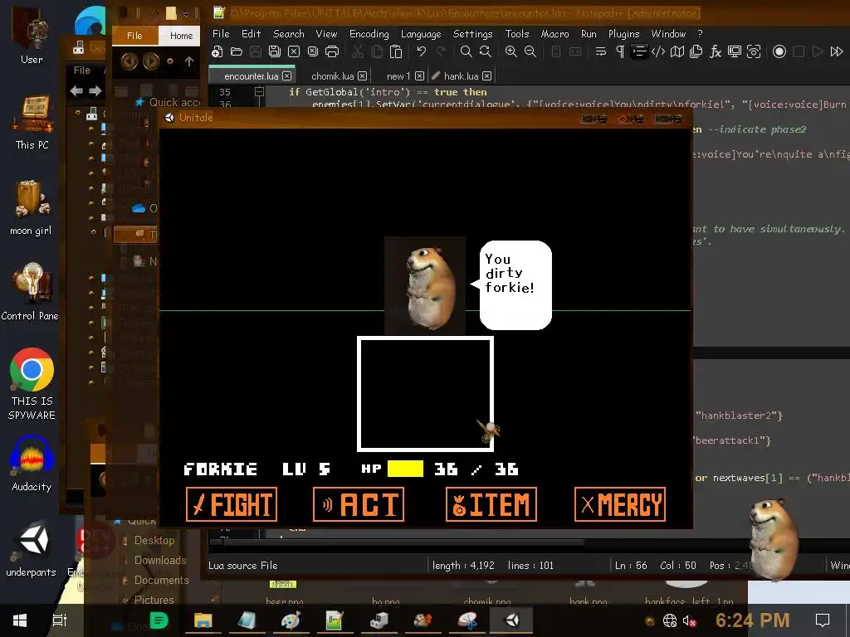Click the Run macro multiple times icon
Viewport: 850px width, 637px height.
click(x=837, y=51)
